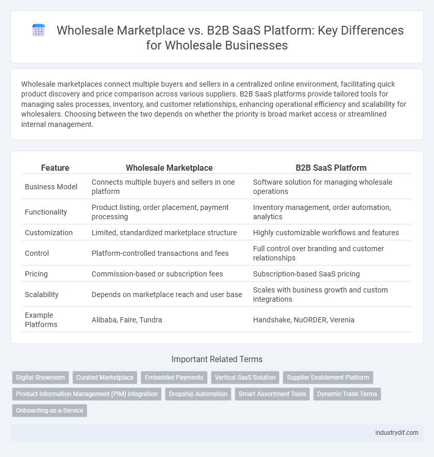Click the Customization row label
Image resolution: width=434 pixels, height=457 pixels.
(x=49, y=233)
